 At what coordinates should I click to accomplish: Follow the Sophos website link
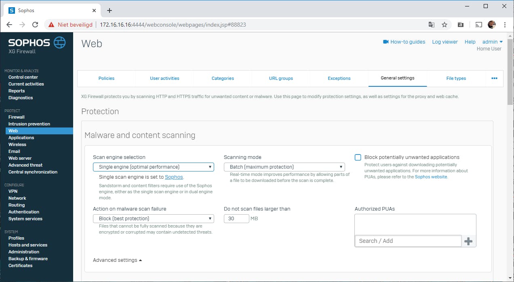click(431, 177)
